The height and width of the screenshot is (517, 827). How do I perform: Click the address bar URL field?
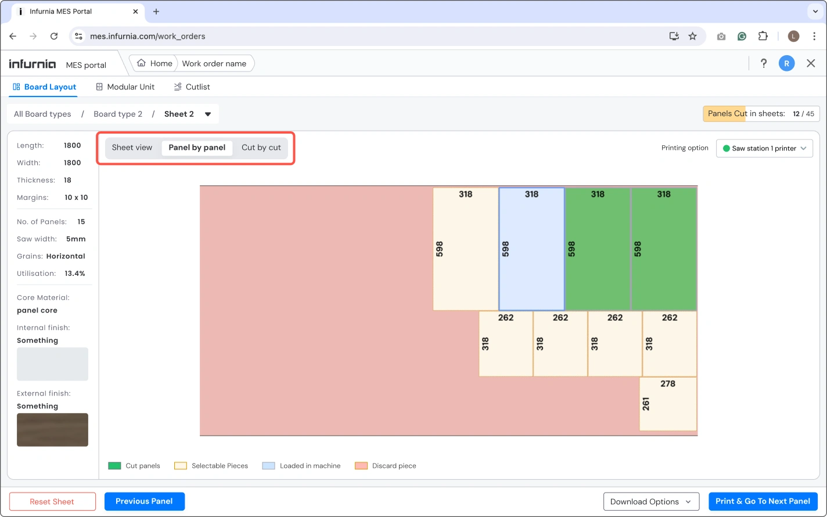point(372,36)
